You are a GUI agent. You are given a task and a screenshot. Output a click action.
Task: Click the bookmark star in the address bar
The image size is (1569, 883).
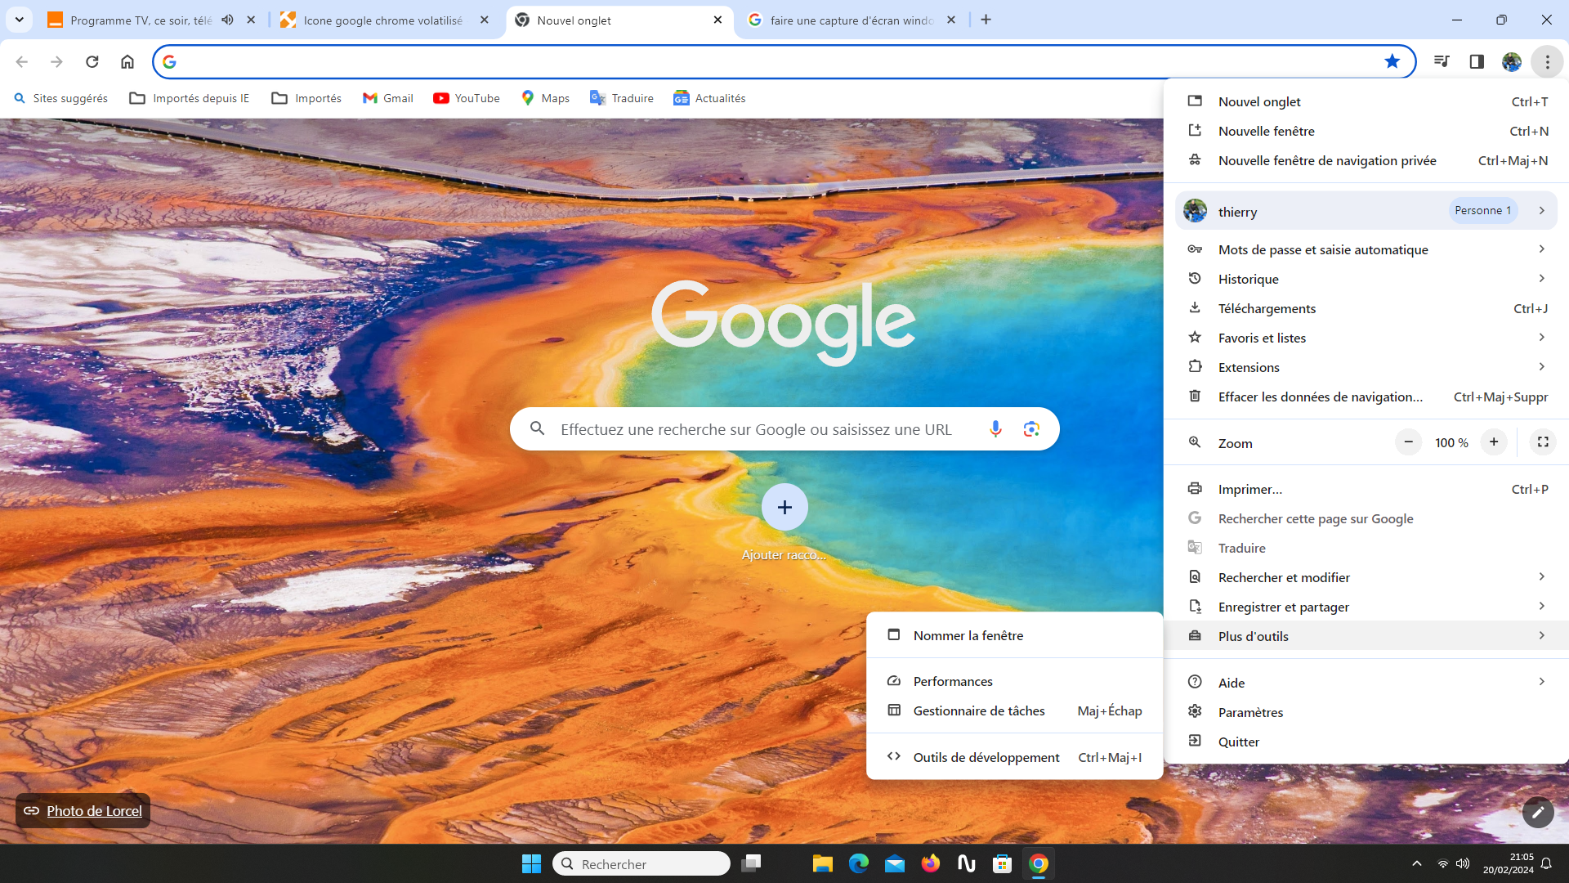(x=1392, y=61)
